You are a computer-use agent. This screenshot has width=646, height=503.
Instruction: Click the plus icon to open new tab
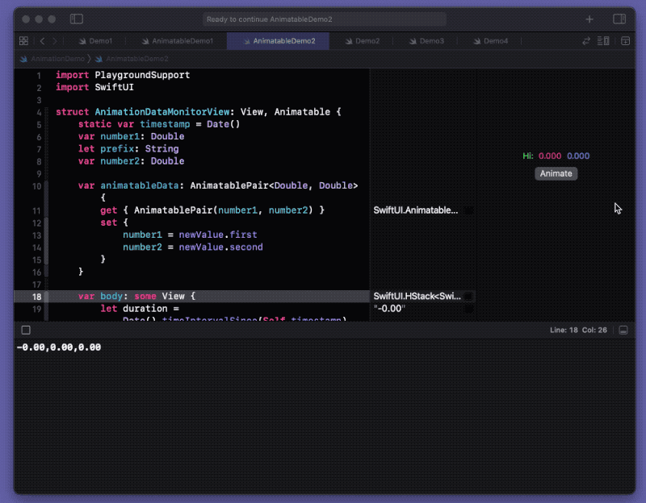click(589, 19)
